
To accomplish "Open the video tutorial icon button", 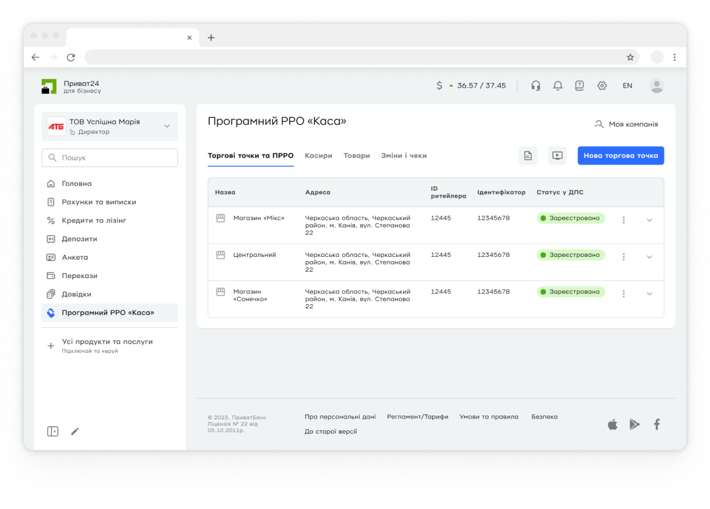I will click(x=557, y=156).
